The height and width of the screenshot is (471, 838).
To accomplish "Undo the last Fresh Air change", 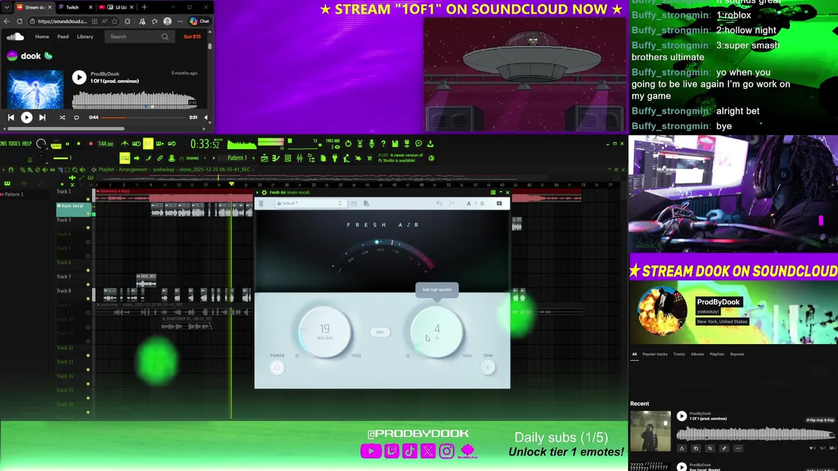I will pyautogui.click(x=439, y=203).
